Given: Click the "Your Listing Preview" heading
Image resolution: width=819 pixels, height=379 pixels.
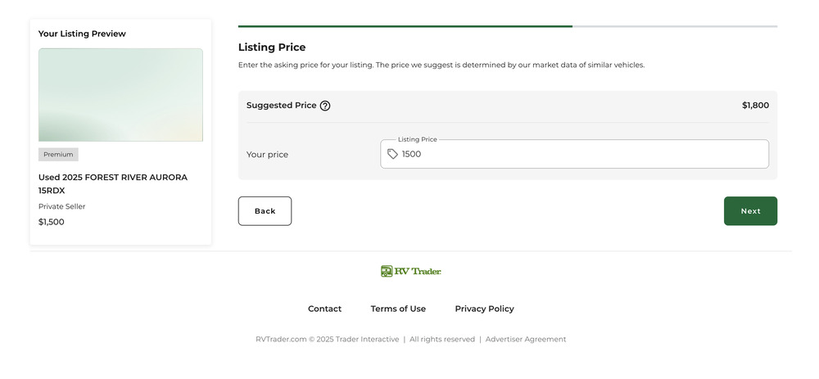Looking at the screenshot, I should point(82,34).
